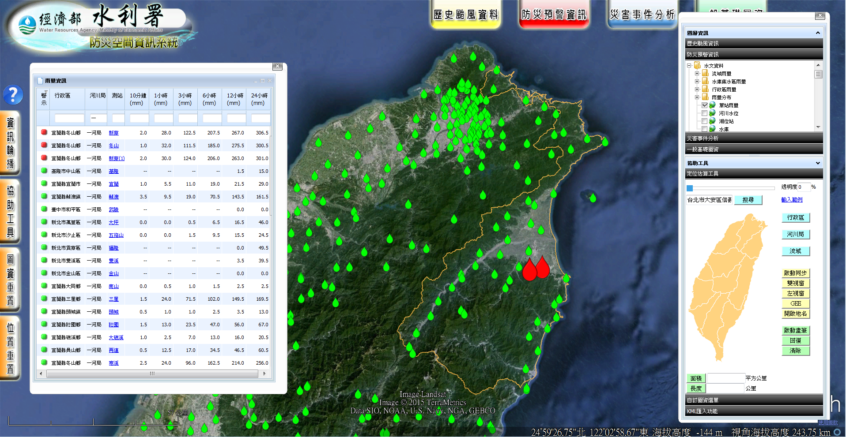
Task: Expand the 一般基礎圖資 accordion section
Action: [x=754, y=149]
